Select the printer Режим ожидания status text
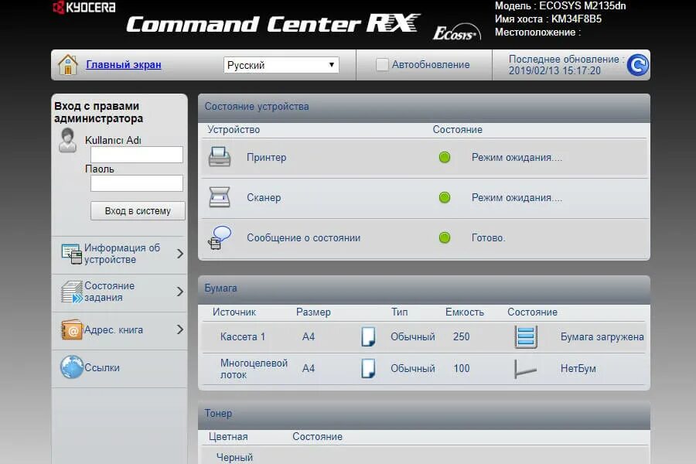Viewport: 696px width, 464px height. [517, 158]
